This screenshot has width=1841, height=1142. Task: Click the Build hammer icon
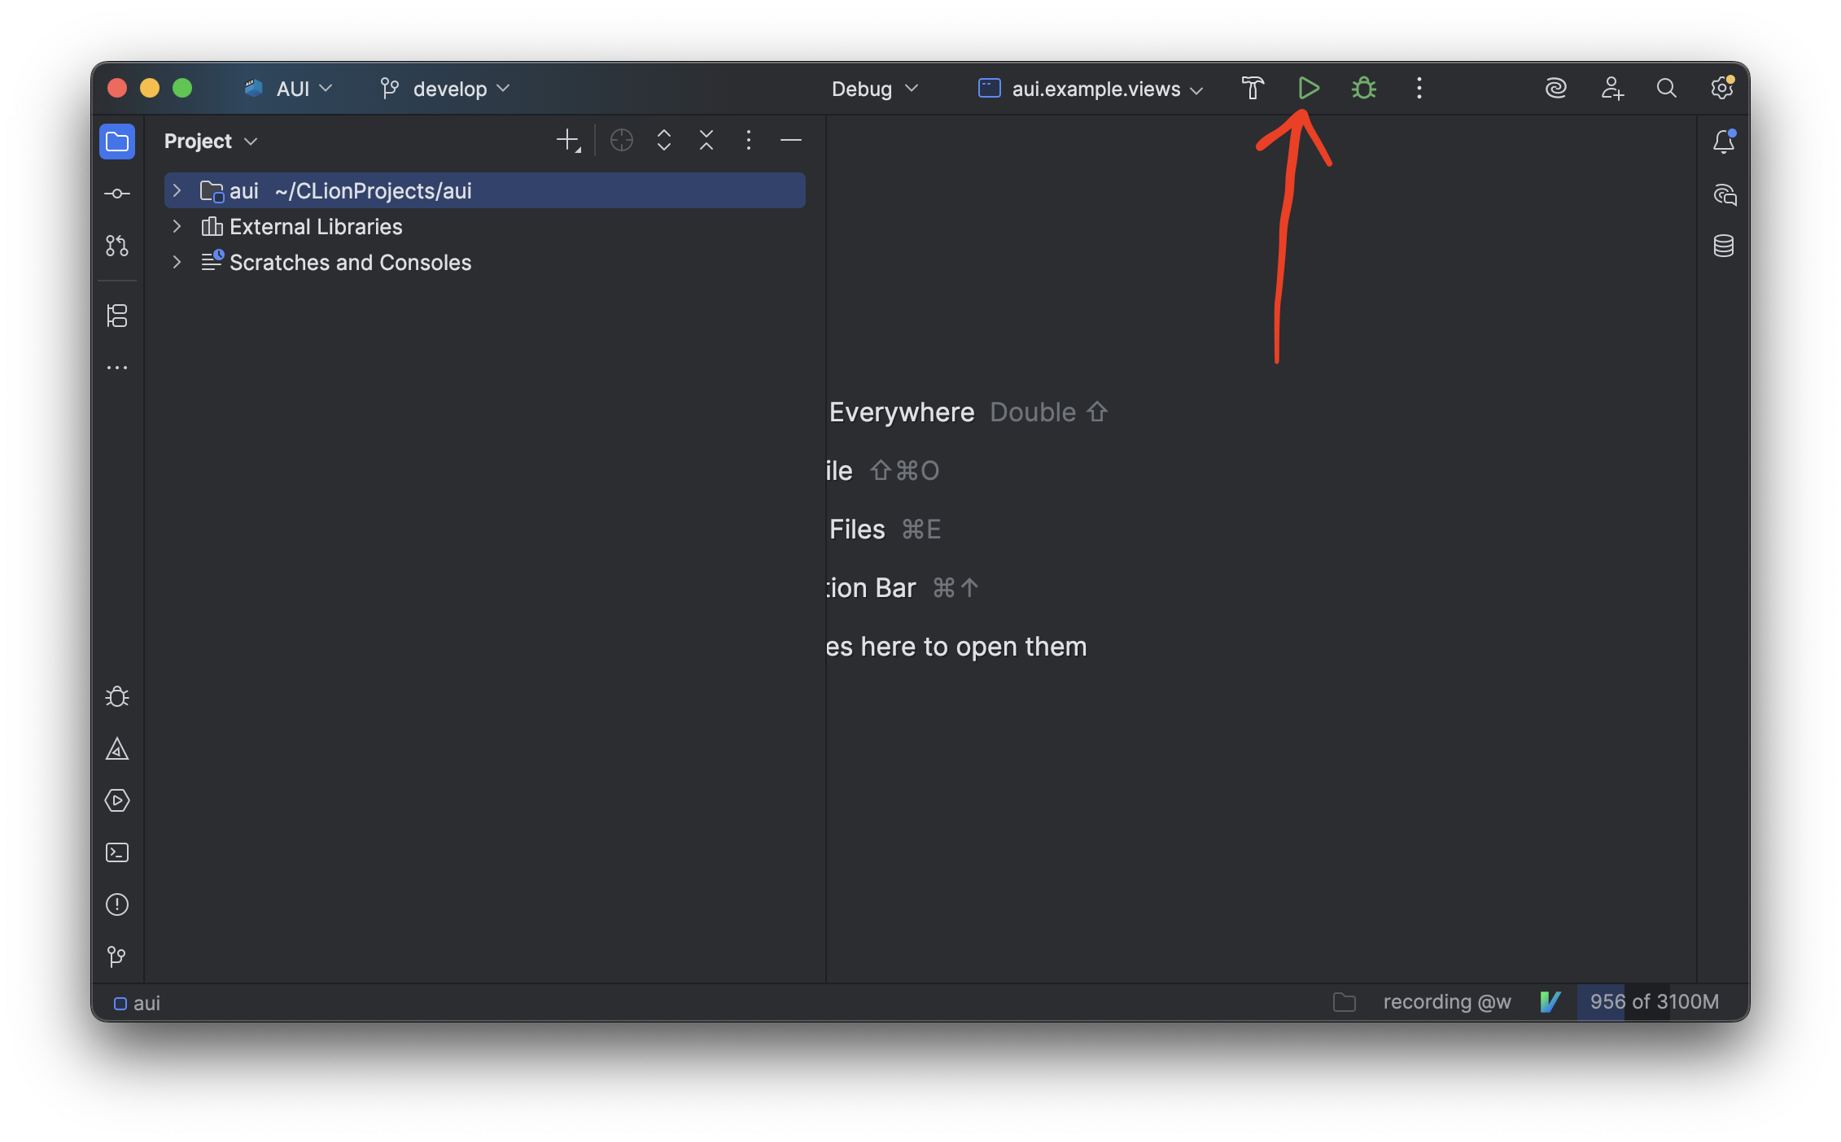[1253, 88]
